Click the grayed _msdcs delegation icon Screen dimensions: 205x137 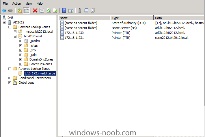pyautogui.click(x=26, y=41)
